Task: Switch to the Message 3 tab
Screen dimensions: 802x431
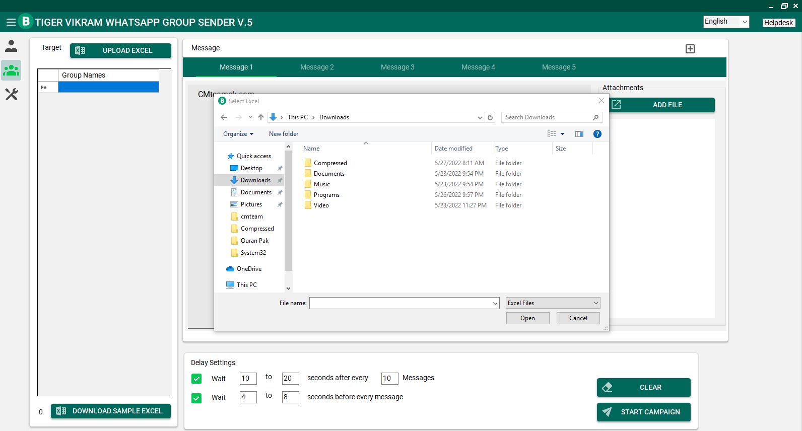Action: 397,67
